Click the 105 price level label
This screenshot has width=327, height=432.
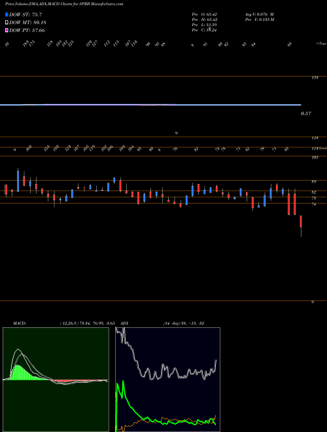[315, 157]
